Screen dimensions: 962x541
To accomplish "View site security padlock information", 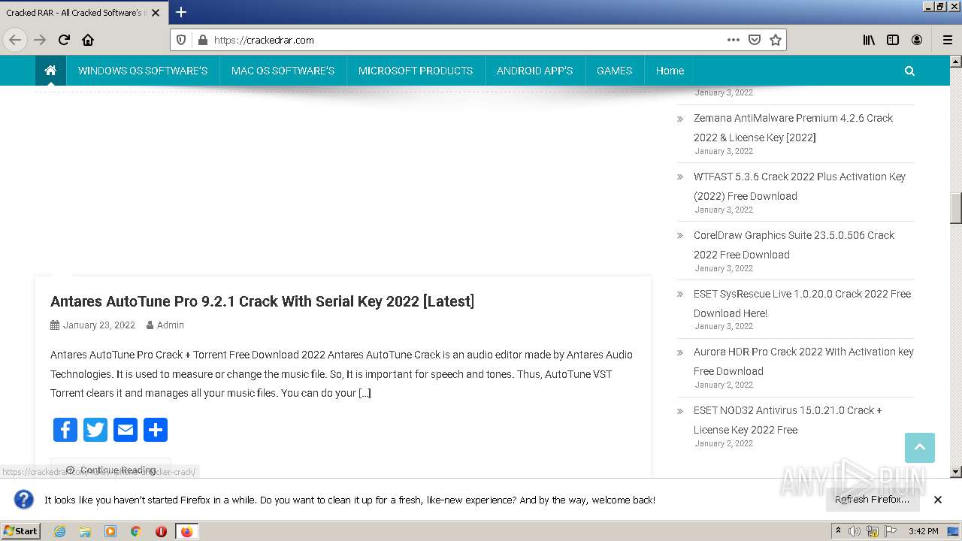I will (201, 40).
